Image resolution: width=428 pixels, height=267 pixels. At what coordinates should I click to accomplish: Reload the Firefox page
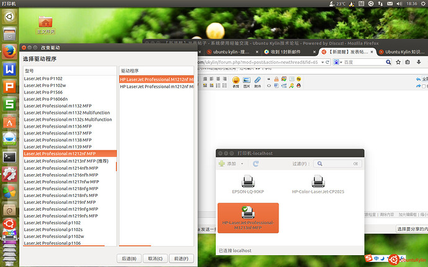click(x=328, y=62)
